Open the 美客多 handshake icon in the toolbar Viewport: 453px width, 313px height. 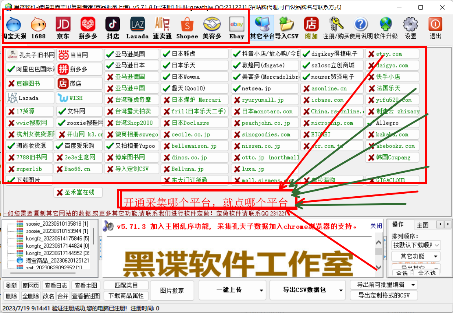pos(212,28)
